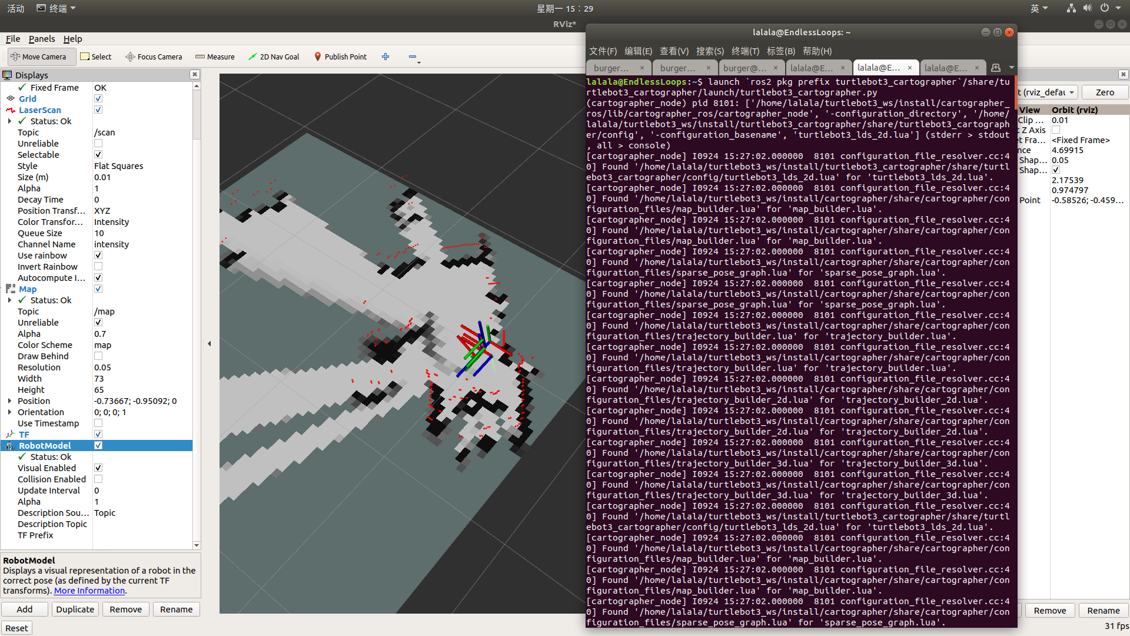Click the Map display icon
This screenshot has height=636, width=1130.
(x=11, y=289)
